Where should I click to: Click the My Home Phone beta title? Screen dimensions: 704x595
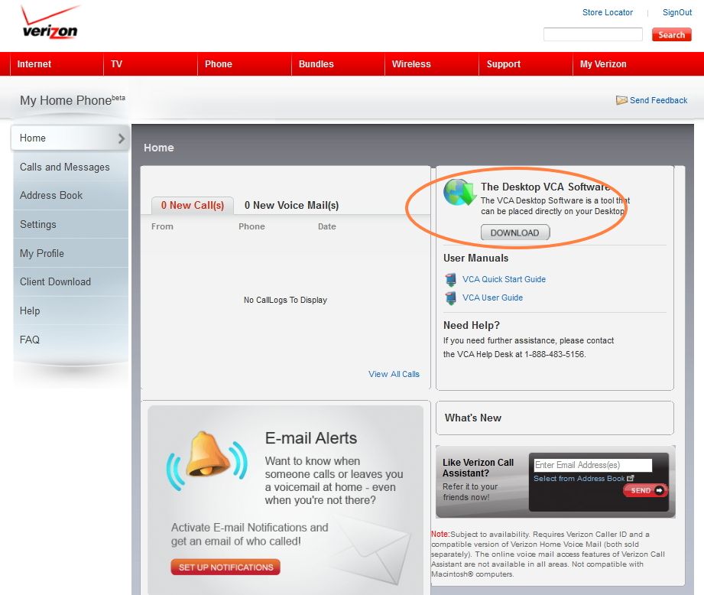(x=73, y=99)
